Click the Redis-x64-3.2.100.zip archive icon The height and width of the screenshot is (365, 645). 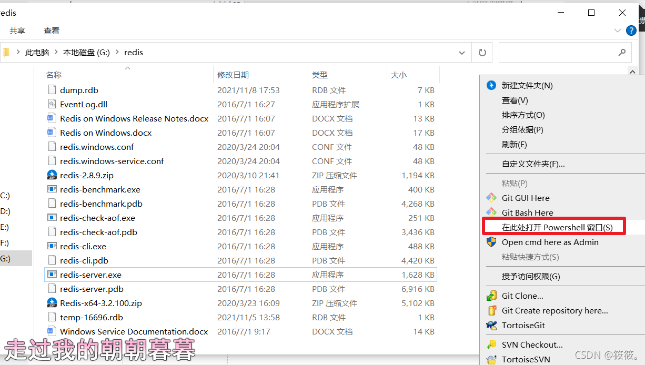[52, 303]
